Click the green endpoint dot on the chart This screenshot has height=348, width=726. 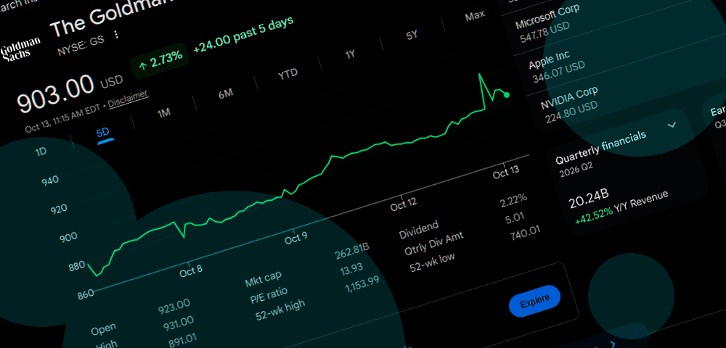pyautogui.click(x=507, y=95)
